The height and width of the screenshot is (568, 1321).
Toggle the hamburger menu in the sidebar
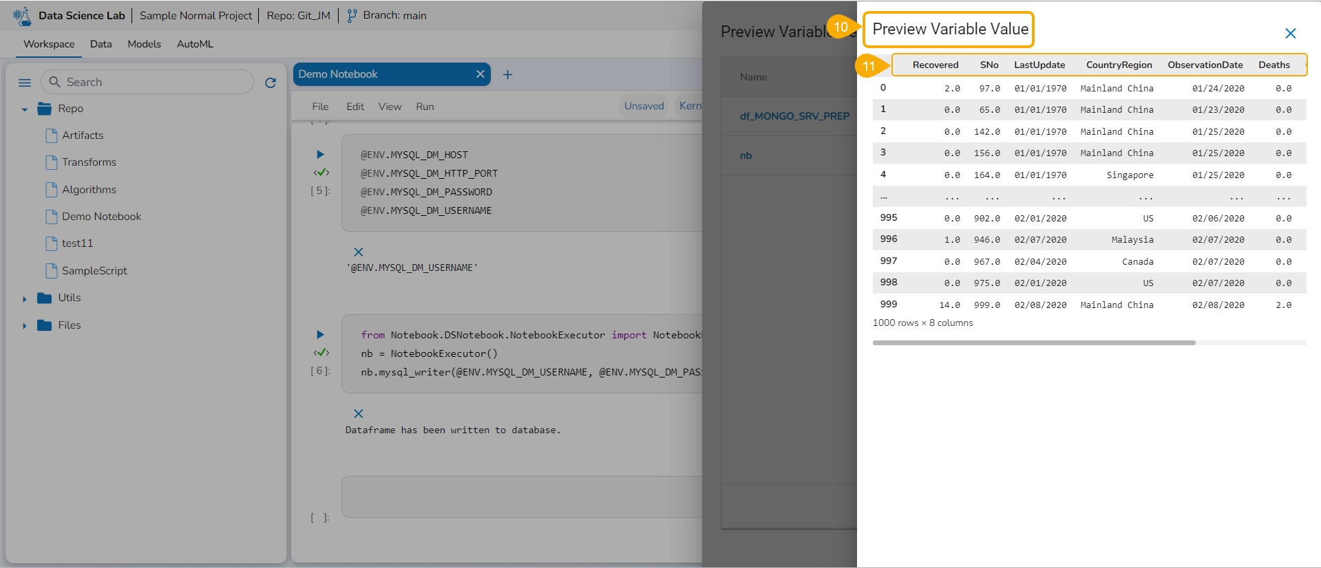(25, 83)
